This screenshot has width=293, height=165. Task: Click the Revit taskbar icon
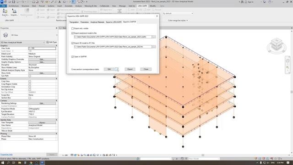click(42, 163)
